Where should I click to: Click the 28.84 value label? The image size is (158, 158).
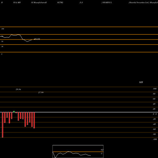click(x=18, y=89)
